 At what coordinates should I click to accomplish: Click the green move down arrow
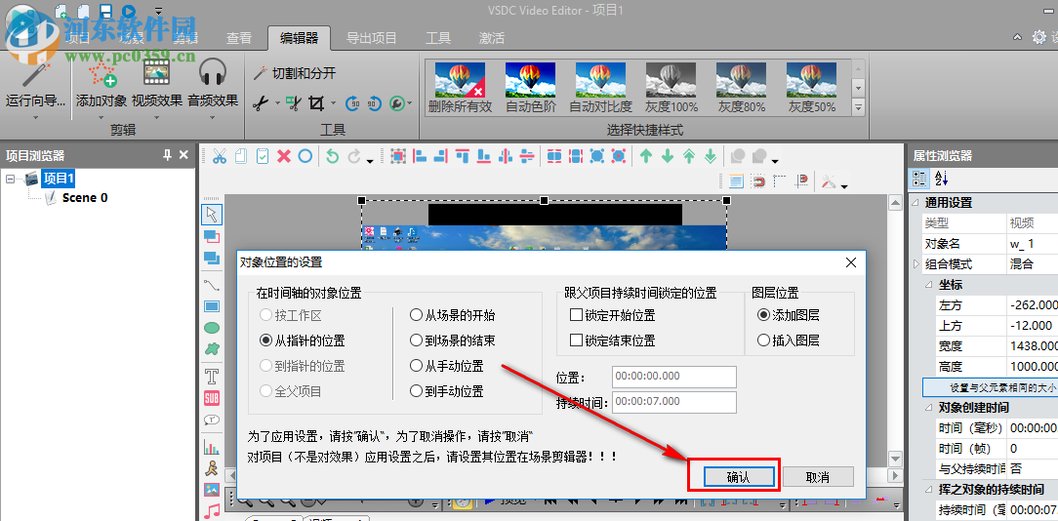(x=668, y=156)
